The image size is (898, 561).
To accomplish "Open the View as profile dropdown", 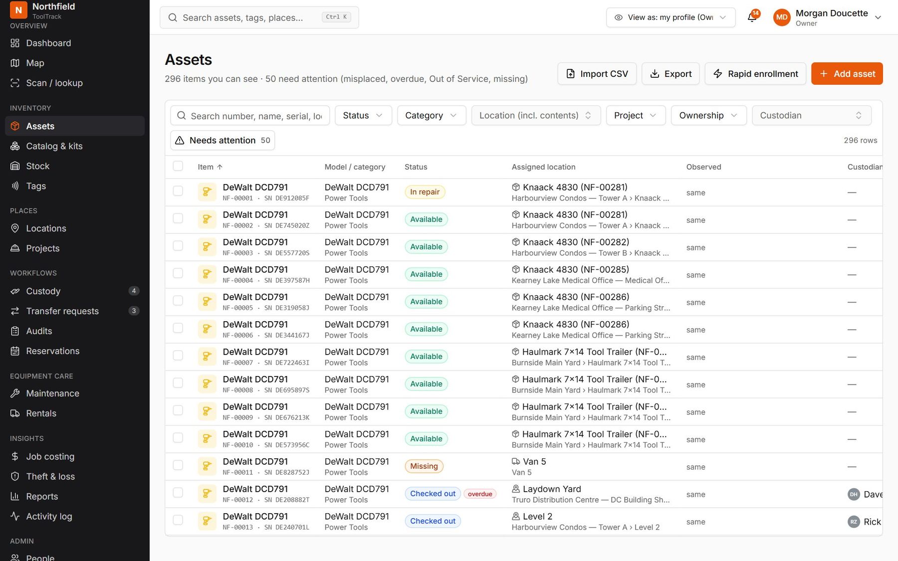I will point(671,17).
